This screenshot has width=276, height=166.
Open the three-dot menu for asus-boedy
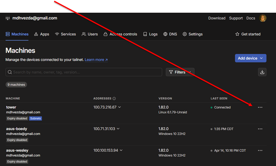[260, 129]
